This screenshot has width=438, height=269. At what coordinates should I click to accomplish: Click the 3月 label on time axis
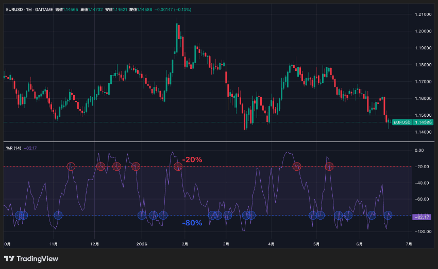click(x=226, y=244)
